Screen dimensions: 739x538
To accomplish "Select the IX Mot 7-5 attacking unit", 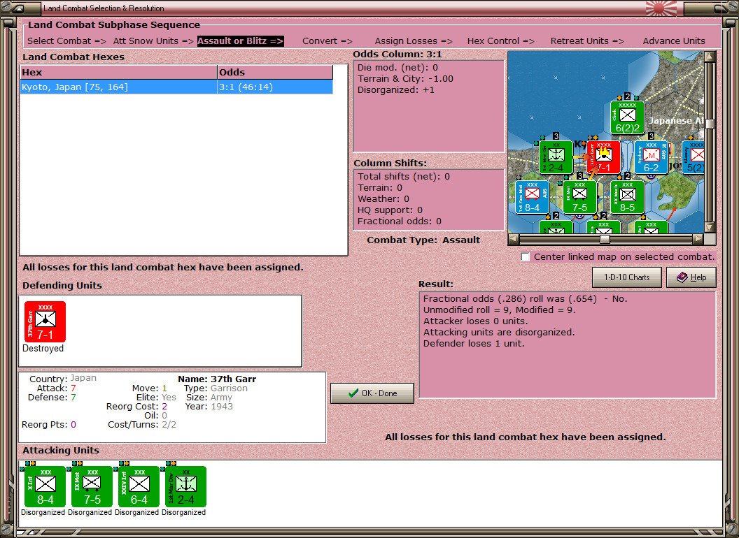I will click(x=92, y=487).
